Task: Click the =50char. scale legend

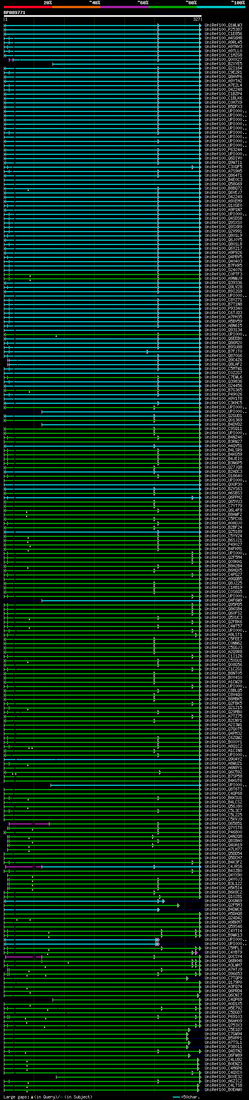Action: pos(190,1097)
